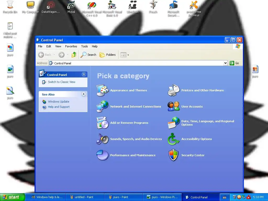Select the DataWagon desktop shortcut

pos(51,7)
